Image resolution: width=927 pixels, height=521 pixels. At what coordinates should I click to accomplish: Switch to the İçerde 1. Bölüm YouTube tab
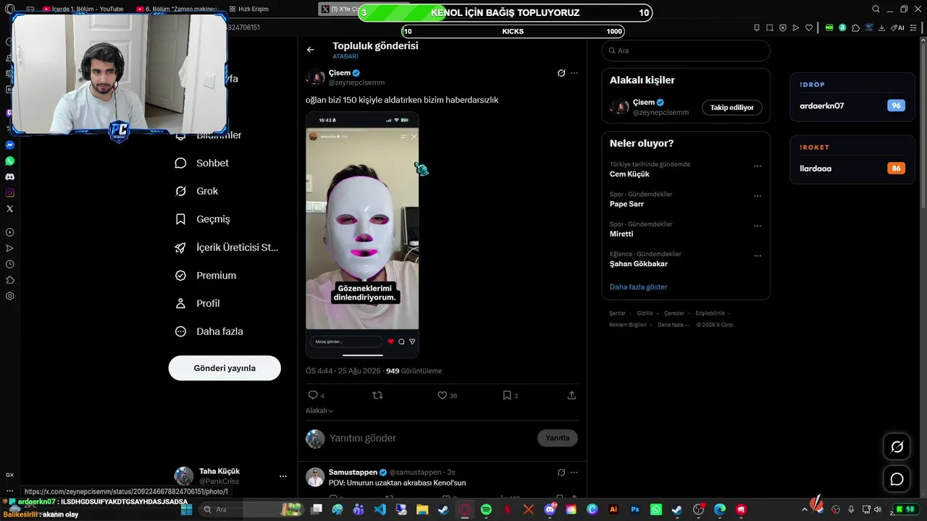click(83, 9)
